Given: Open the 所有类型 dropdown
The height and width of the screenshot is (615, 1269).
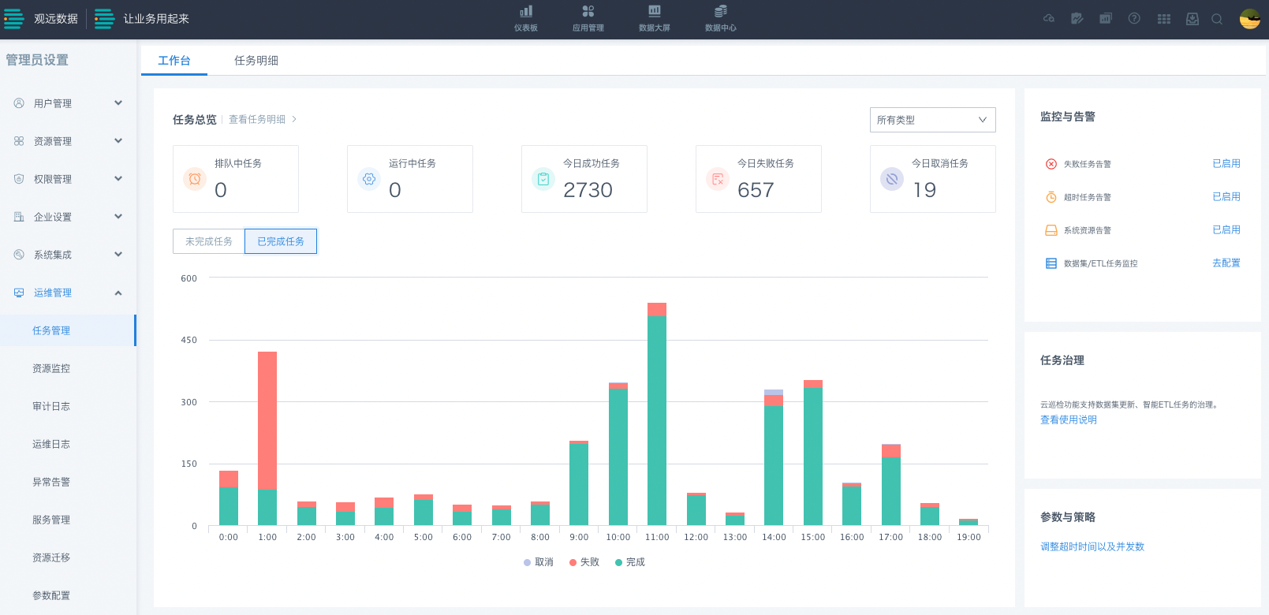Looking at the screenshot, I should tap(933, 120).
